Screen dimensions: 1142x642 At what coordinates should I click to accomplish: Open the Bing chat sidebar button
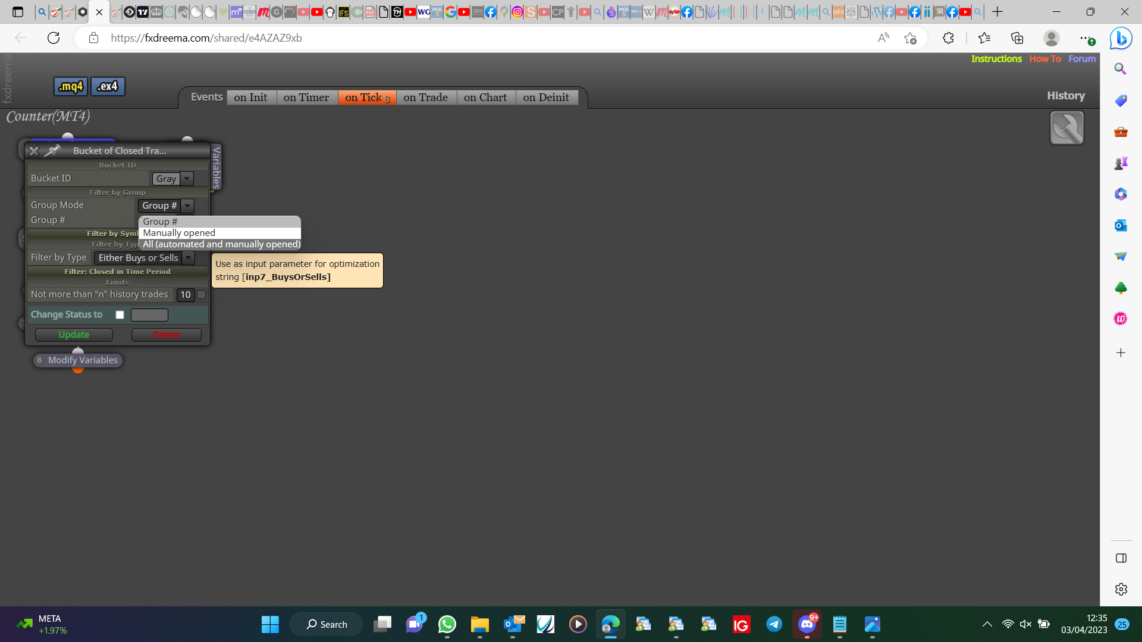pyautogui.click(x=1121, y=39)
